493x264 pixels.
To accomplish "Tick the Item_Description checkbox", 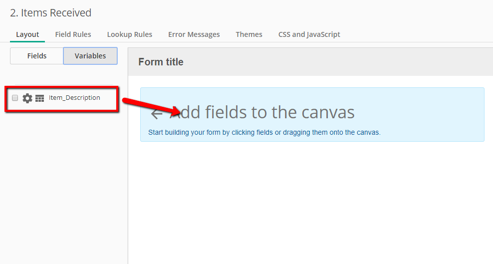I will (x=15, y=98).
